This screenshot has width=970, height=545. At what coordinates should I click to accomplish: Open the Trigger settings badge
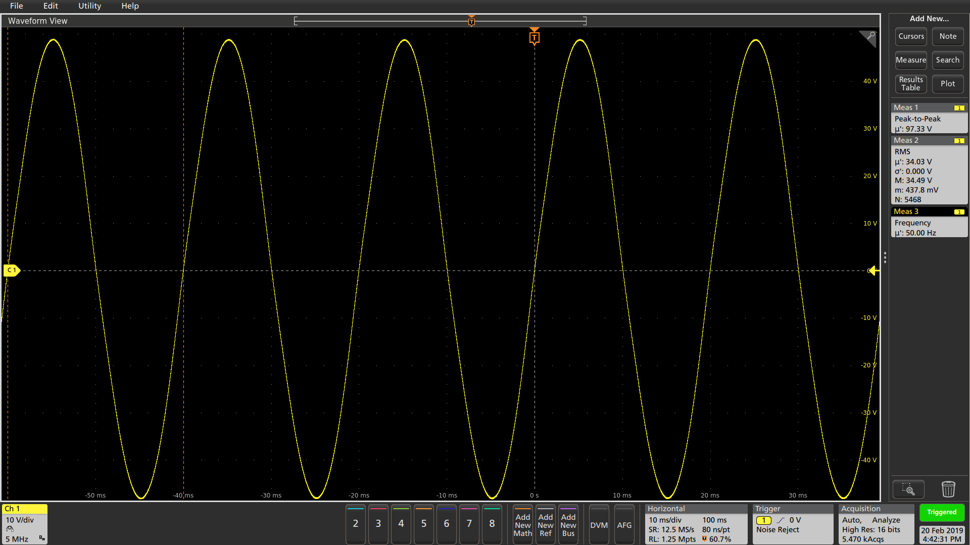793,524
